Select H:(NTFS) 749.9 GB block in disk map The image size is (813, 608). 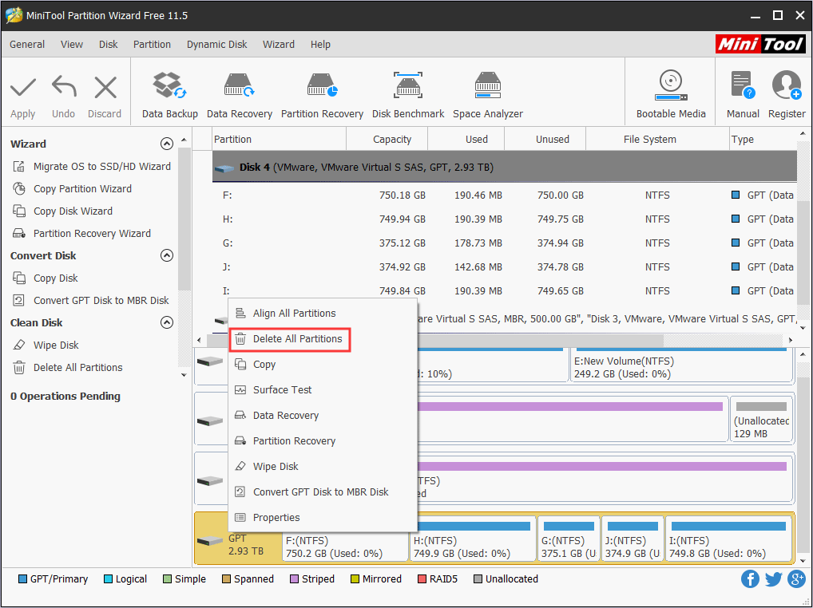[x=473, y=539]
